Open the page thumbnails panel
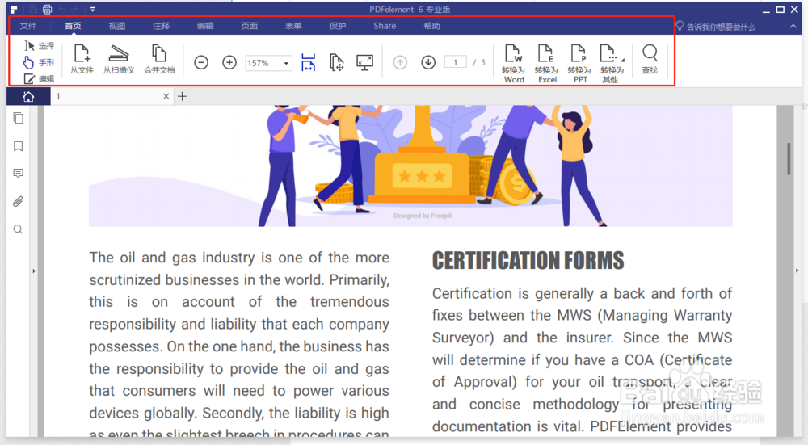The image size is (808, 445). pyautogui.click(x=18, y=119)
